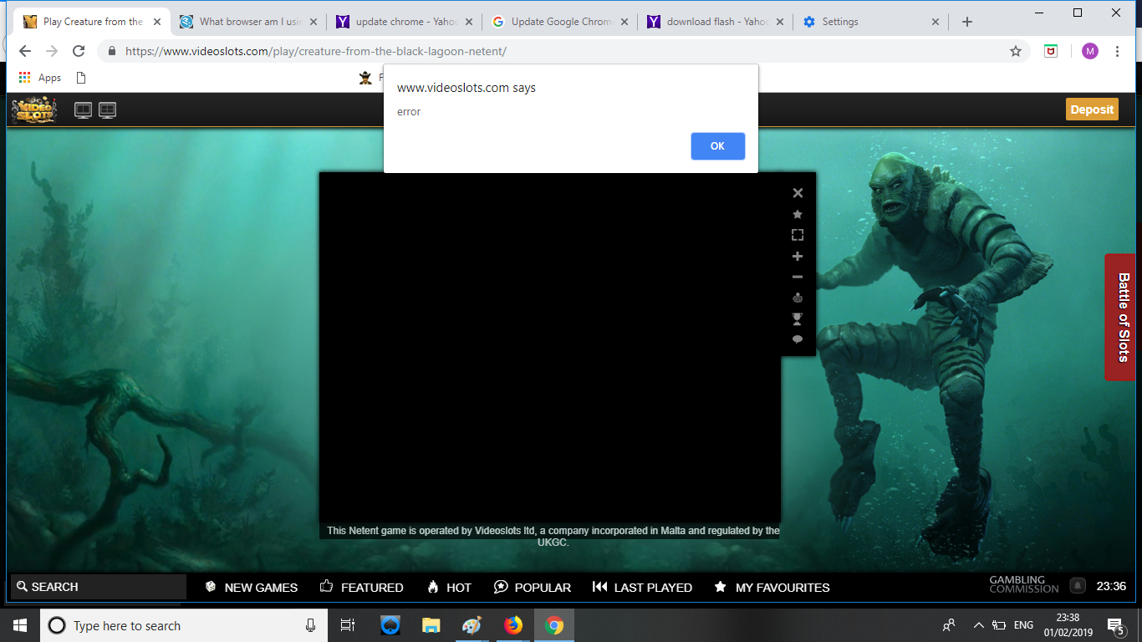Screen dimensions: 1142x642
Task: Open the FEATURED games category
Action: tap(361, 587)
